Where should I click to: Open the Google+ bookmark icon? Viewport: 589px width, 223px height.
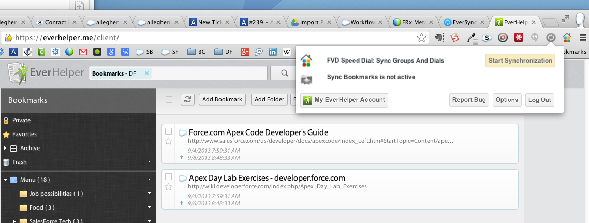coord(245,52)
